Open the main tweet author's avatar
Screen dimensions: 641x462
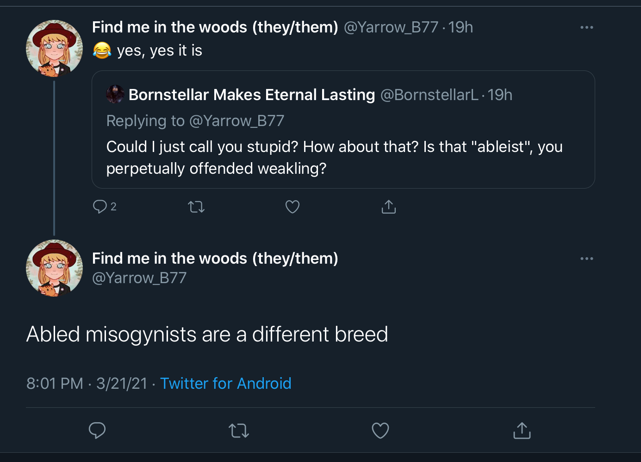pos(55,268)
